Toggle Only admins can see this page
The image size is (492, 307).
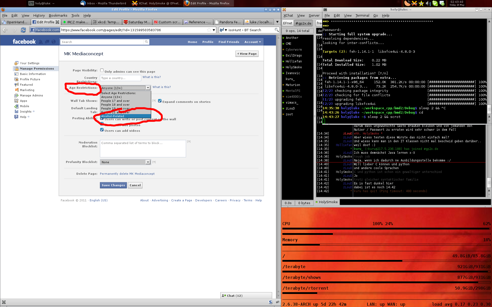[102, 70]
